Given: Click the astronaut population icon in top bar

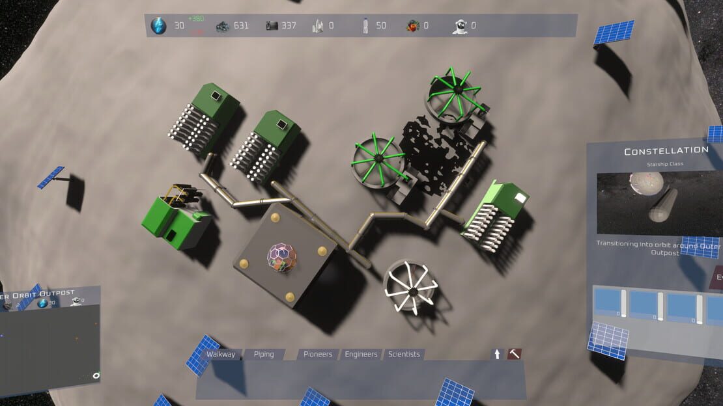Looking at the screenshot, I should 460,26.
